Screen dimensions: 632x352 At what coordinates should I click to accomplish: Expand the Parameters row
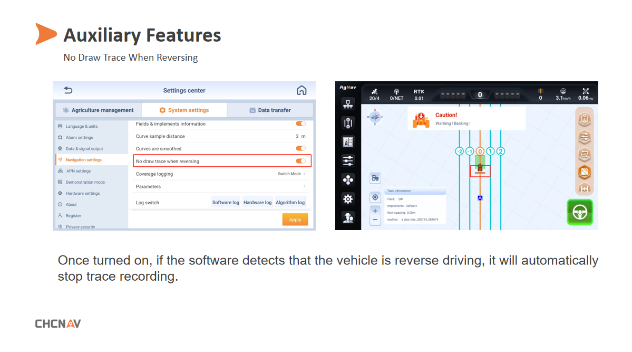pos(221,186)
